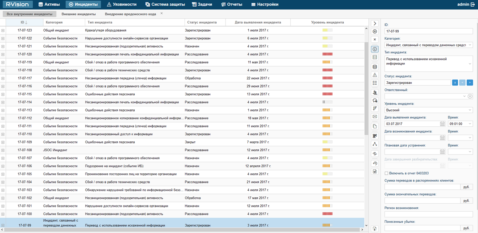Click the history clock icon in sidebar
This screenshot has width=478, height=233.
click(x=375, y=163)
